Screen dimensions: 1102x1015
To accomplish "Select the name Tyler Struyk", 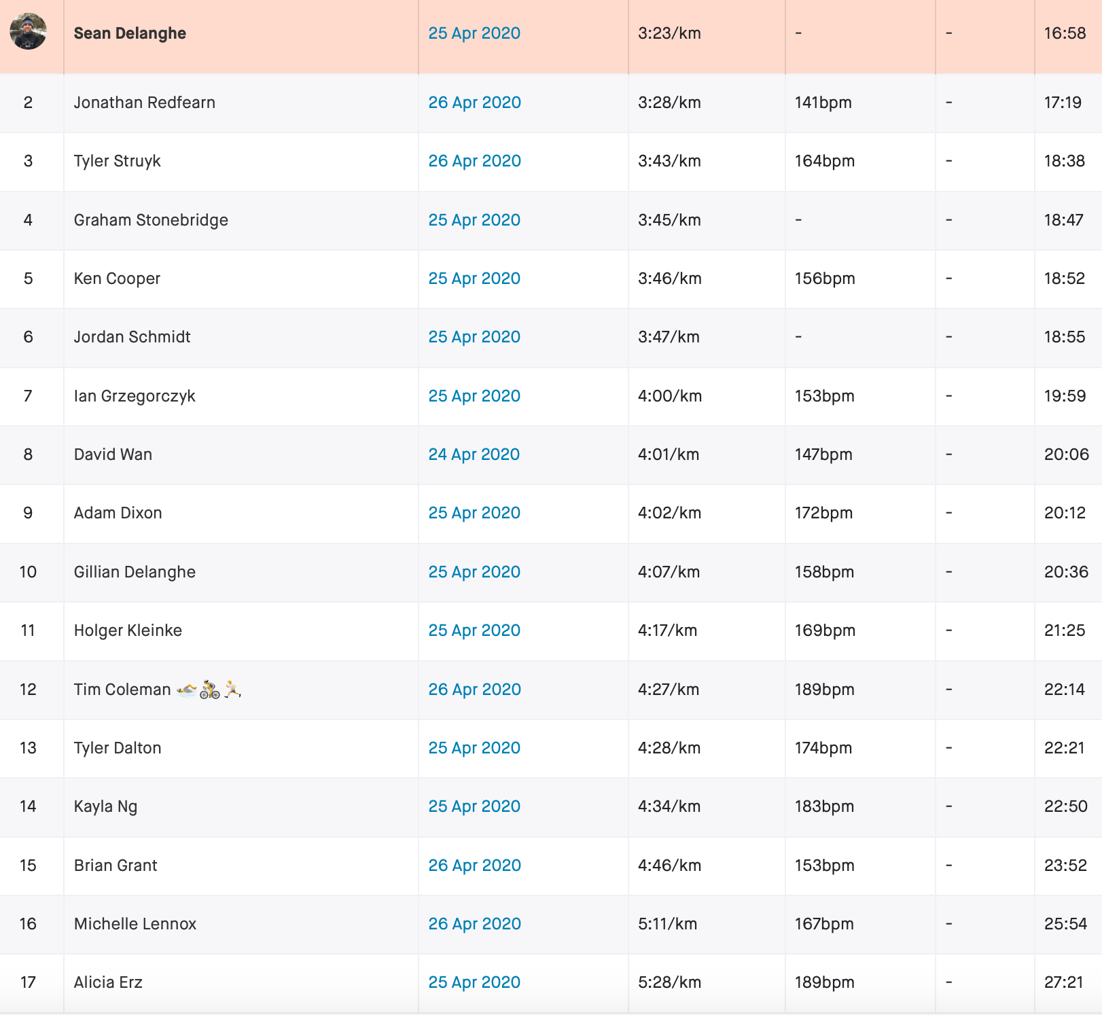I will (x=118, y=161).
